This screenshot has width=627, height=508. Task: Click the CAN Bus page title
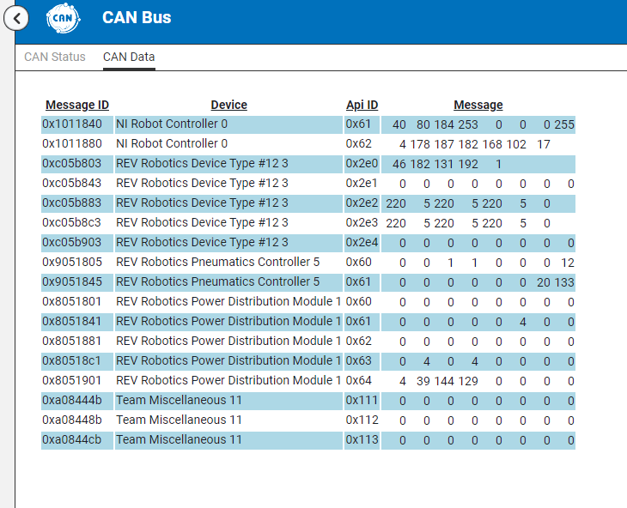tap(137, 17)
